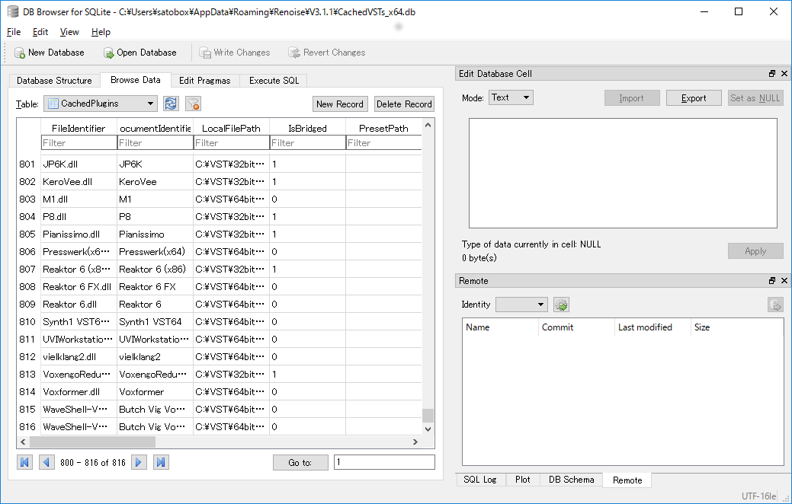
Task: Open the Table selection dropdown
Action: [x=101, y=104]
